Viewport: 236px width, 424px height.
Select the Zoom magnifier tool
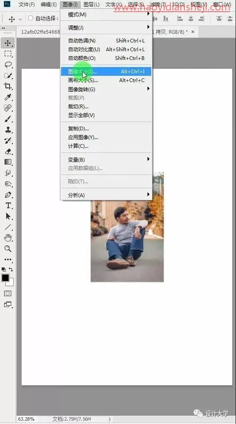pos(7,249)
